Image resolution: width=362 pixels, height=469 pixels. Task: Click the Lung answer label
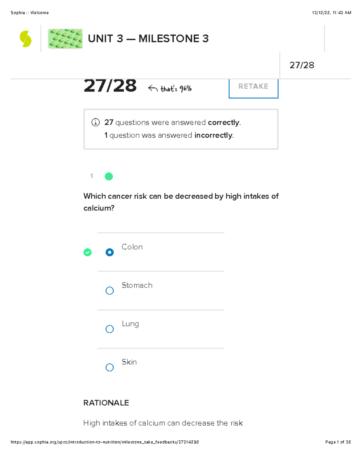pyautogui.click(x=130, y=324)
